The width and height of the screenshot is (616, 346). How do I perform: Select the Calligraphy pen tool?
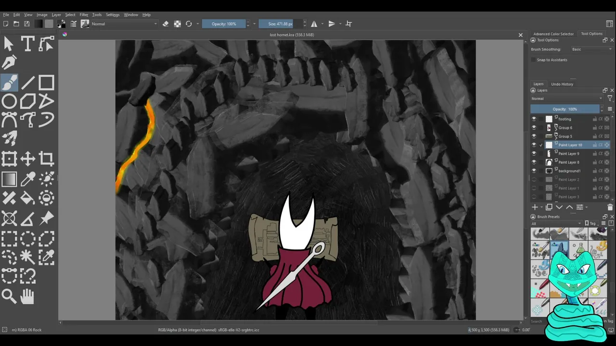click(9, 63)
